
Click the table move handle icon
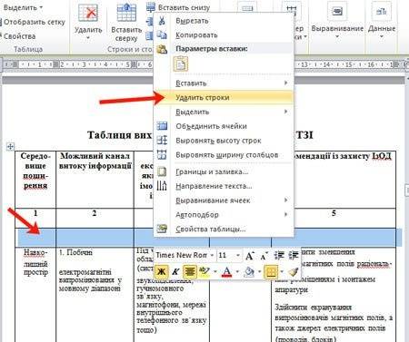[x=10, y=147]
